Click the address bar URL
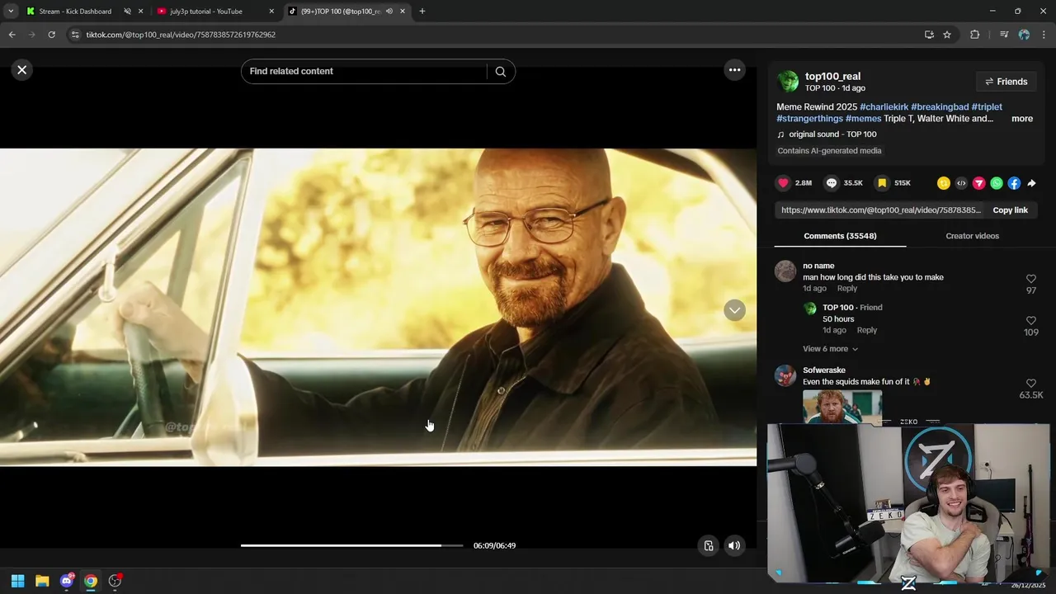Image resolution: width=1056 pixels, height=594 pixels. tap(181, 35)
